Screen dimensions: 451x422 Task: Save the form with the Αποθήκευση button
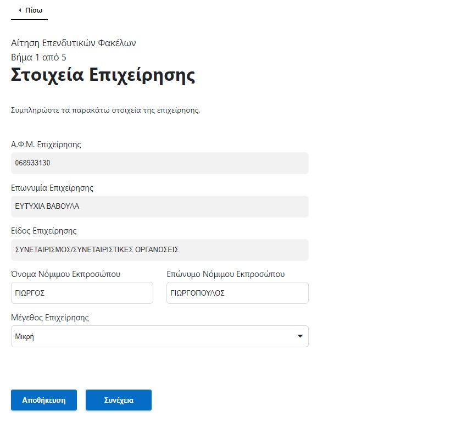[x=44, y=400]
